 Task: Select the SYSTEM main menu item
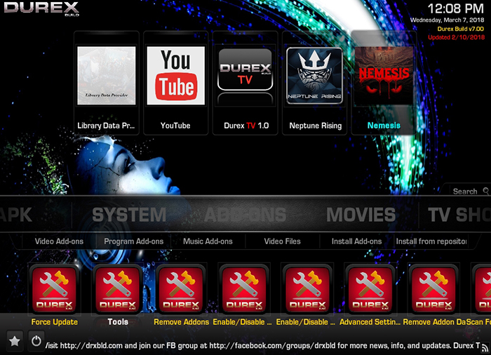[x=129, y=215]
